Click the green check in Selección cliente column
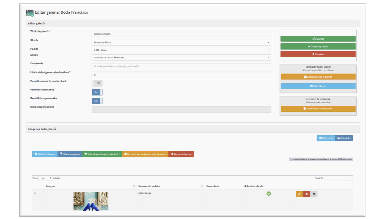 (x=268, y=193)
